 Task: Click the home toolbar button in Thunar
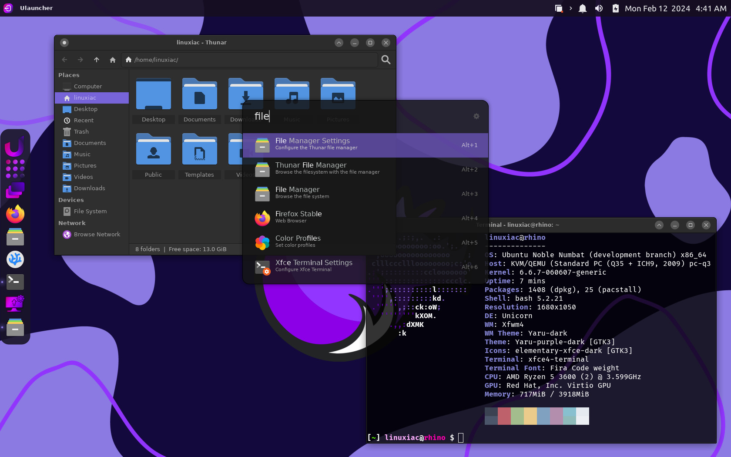[x=113, y=60]
